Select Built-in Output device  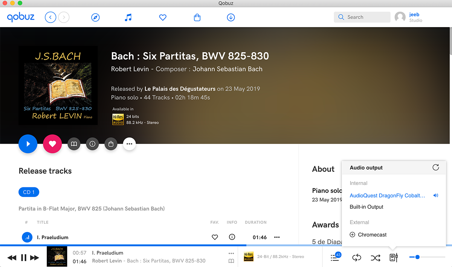click(366, 207)
